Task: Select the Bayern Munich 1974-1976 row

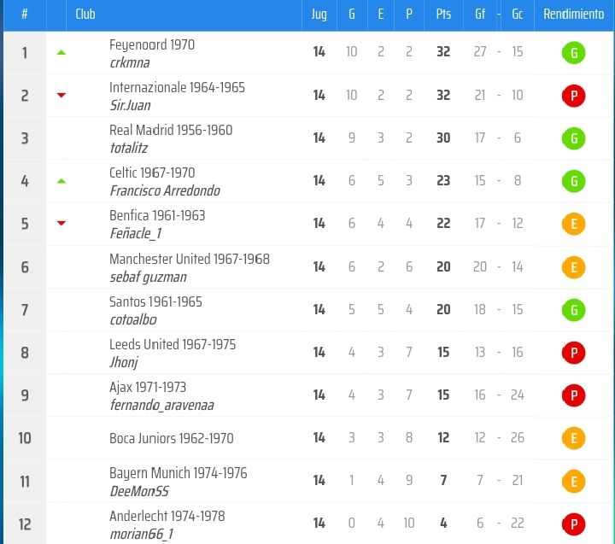Action: coord(308,481)
